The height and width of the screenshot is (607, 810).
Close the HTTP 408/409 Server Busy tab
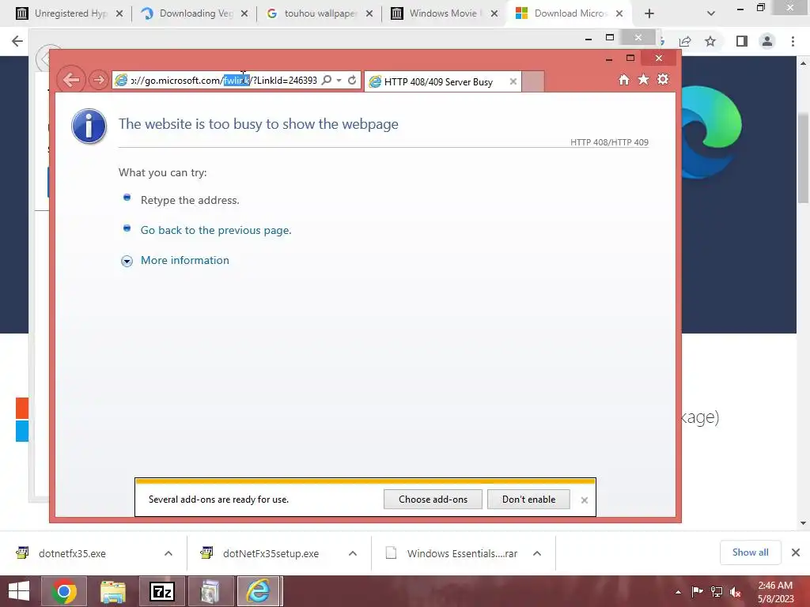(x=513, y=81)
